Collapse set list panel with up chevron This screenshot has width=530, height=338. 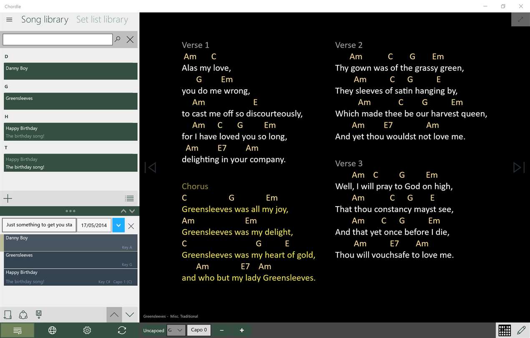tap(123, 211)
